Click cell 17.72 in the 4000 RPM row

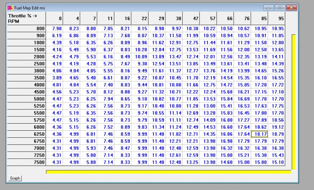click(277, 85)
